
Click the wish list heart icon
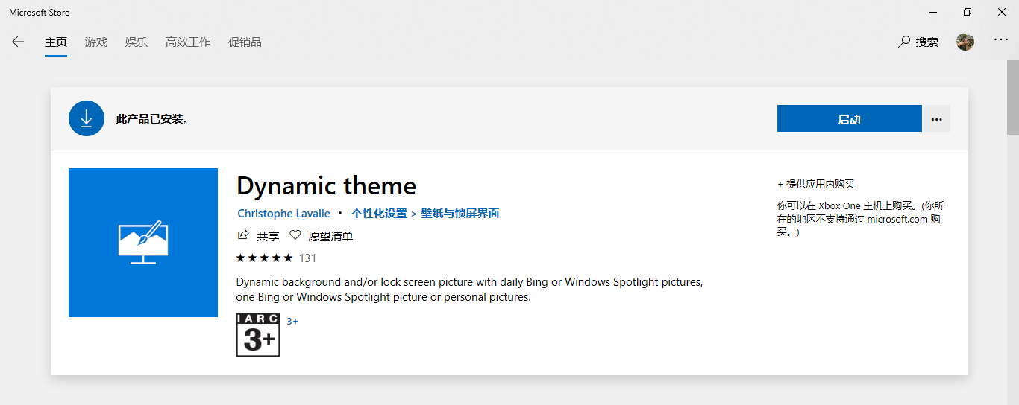tap(295, 235)
